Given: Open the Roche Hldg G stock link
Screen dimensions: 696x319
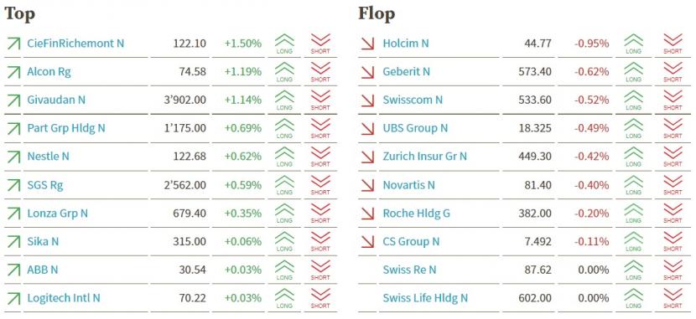Looking at the screenshot, I should [x=417, y=214].
